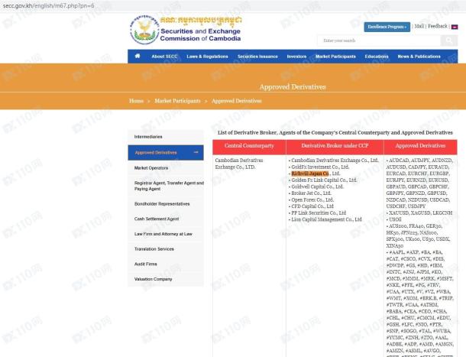Open the About SECC menu

point(164,57)
